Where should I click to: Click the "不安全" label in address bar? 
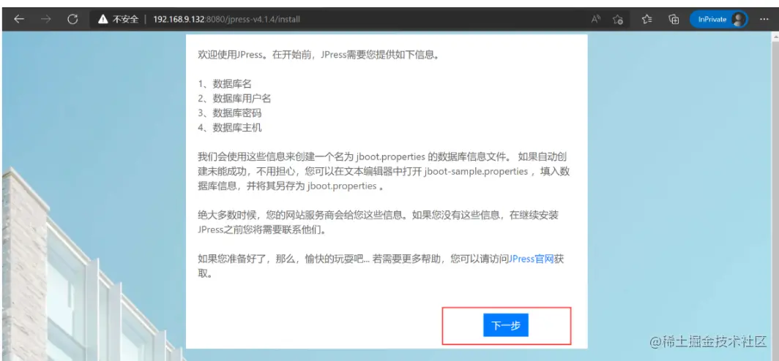click(125, 19)
